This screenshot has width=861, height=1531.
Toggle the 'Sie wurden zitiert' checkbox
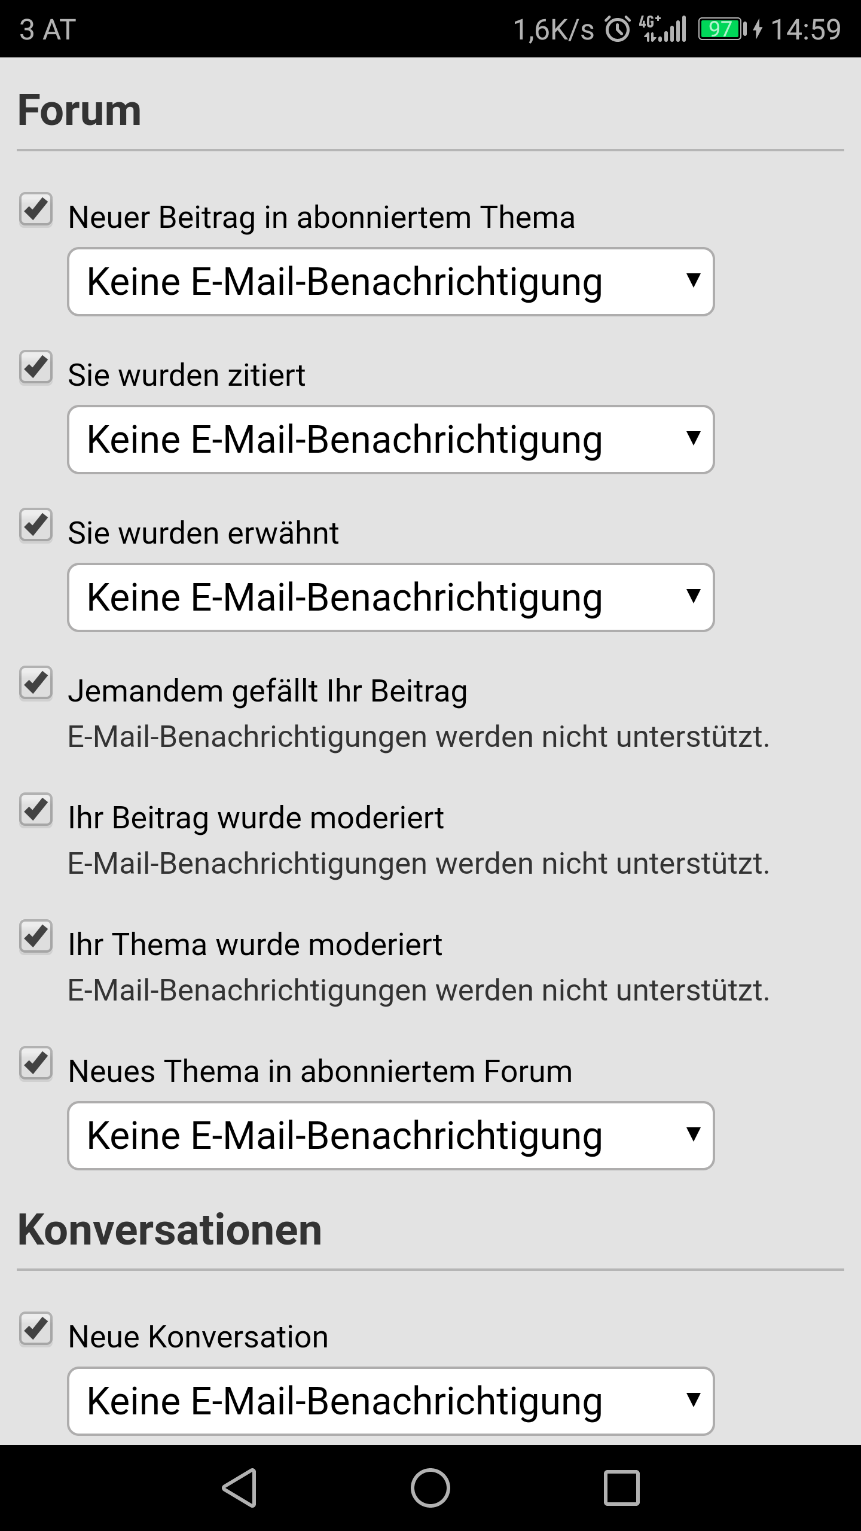tap(36, 367)
